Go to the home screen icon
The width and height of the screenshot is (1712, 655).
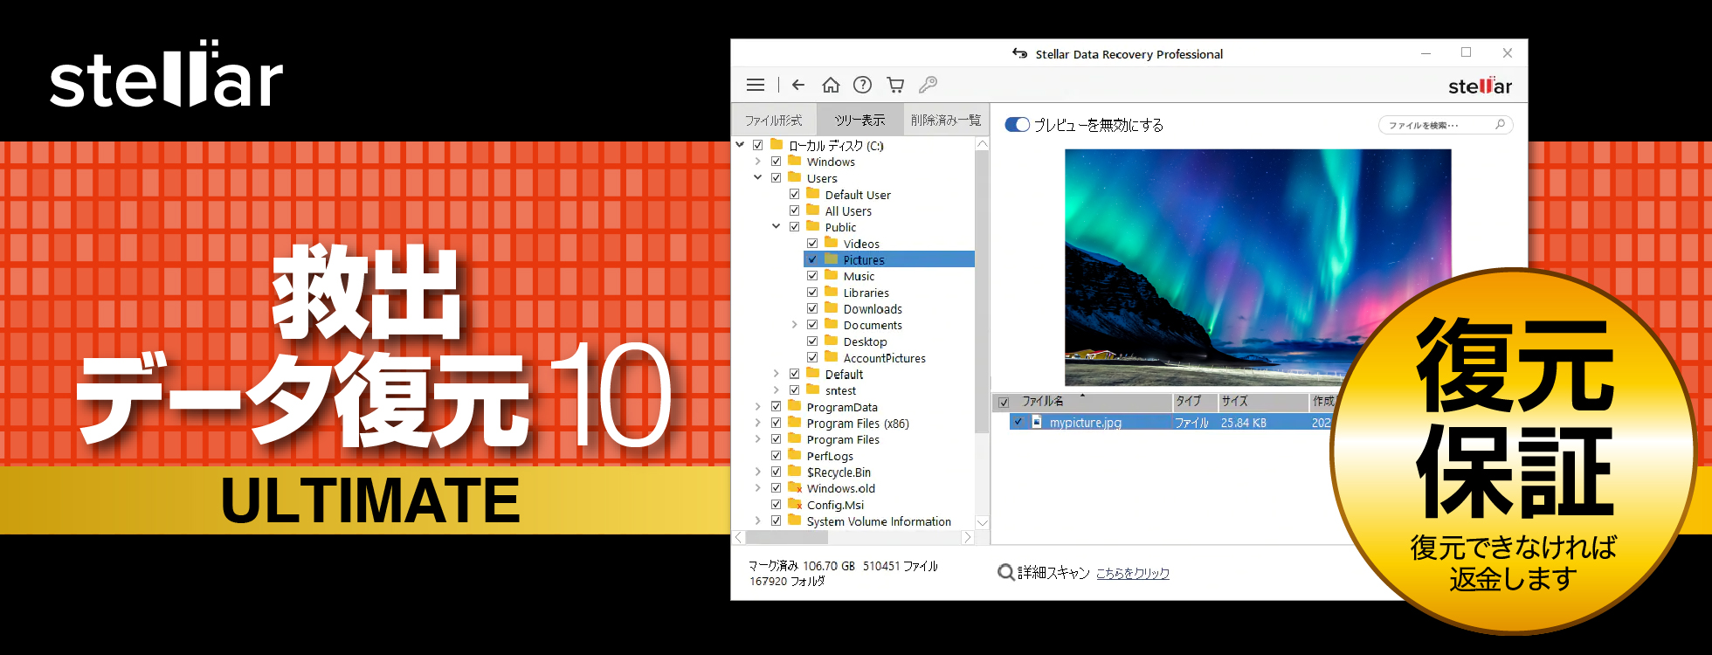[831, 85]
